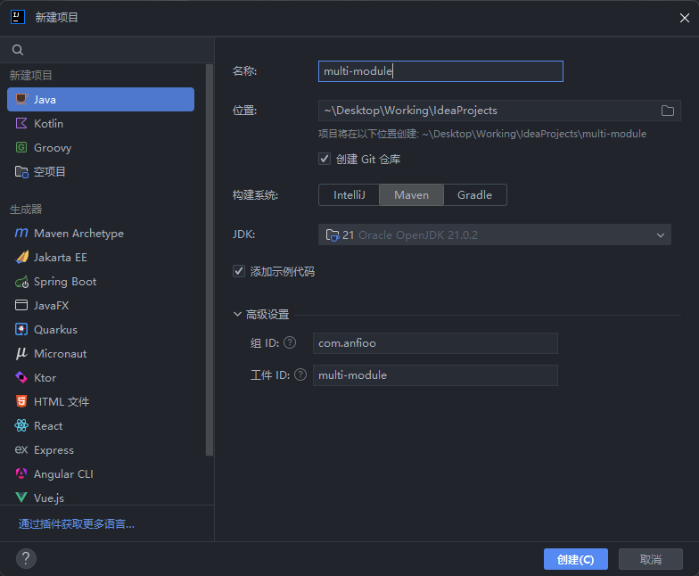Viewport: 699px width, 576px height.
Task: Click the IntelliJ IDEA logo in title bar
Action: (18, 18)
